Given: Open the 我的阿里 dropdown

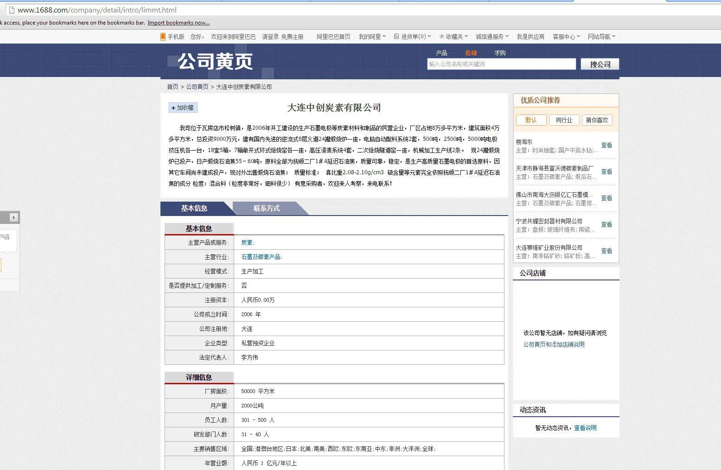Looking at the screenshot, I should coord(372,37).
